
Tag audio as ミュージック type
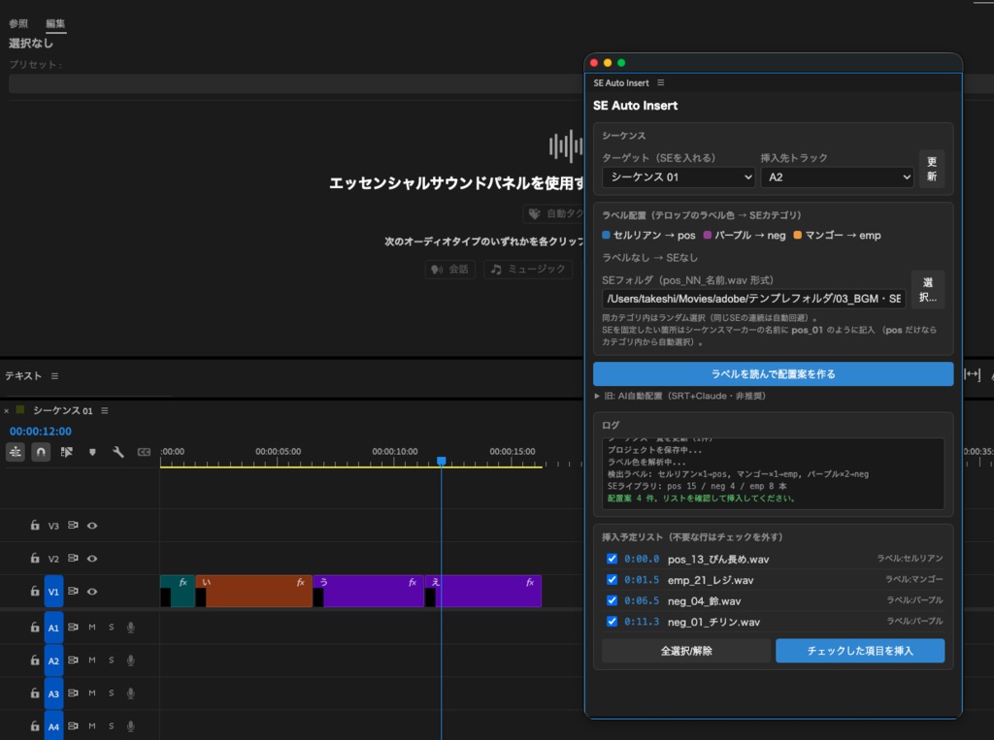click(x=527, y=270)
